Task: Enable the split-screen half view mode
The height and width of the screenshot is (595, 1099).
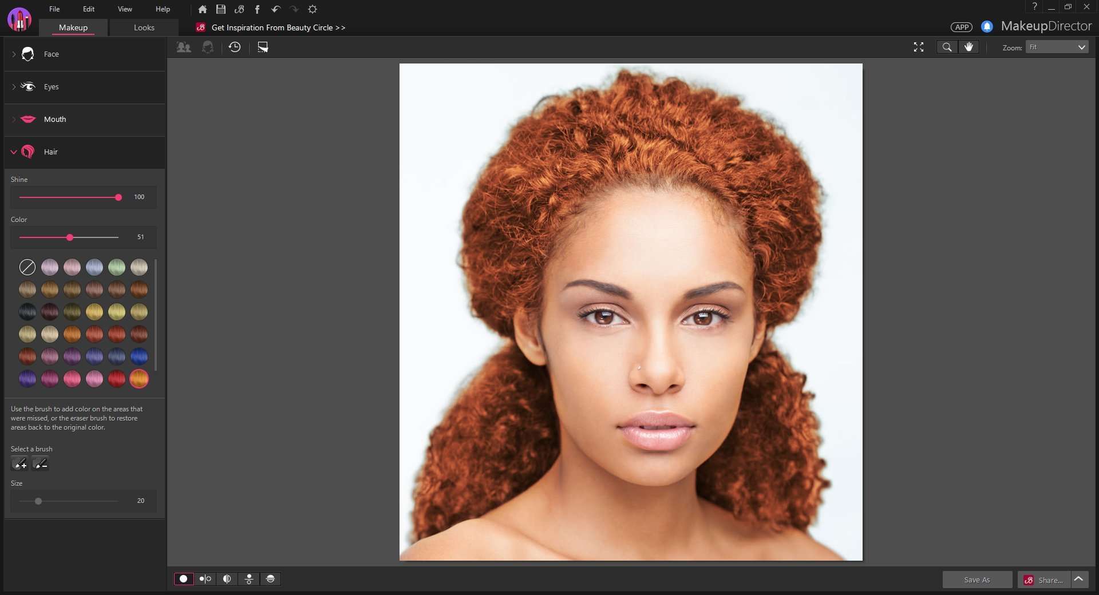Action: coord(226,579)
